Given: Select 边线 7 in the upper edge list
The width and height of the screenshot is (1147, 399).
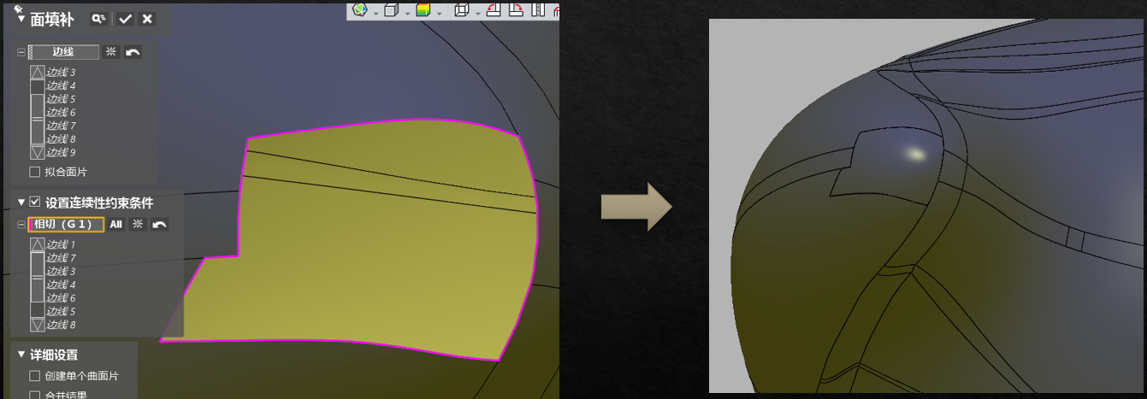Looking at the screenshot, I should click(61, 126).
